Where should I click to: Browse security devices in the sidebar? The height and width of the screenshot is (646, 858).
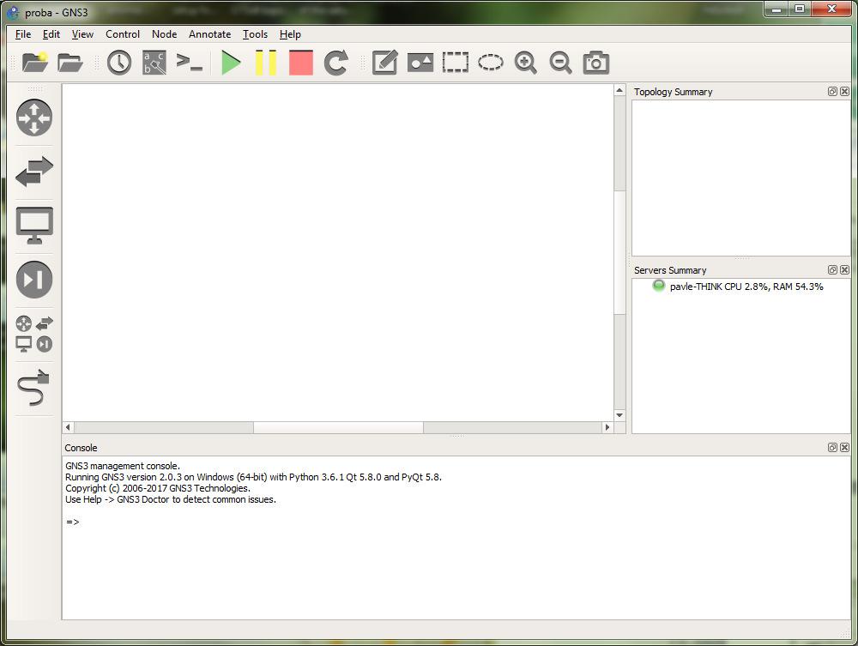(34, 280)
